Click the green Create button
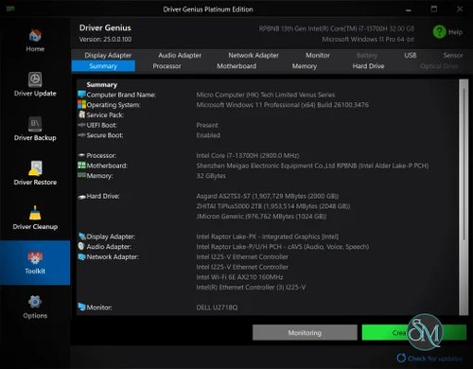The image size is (473, 369). point(414,333)
